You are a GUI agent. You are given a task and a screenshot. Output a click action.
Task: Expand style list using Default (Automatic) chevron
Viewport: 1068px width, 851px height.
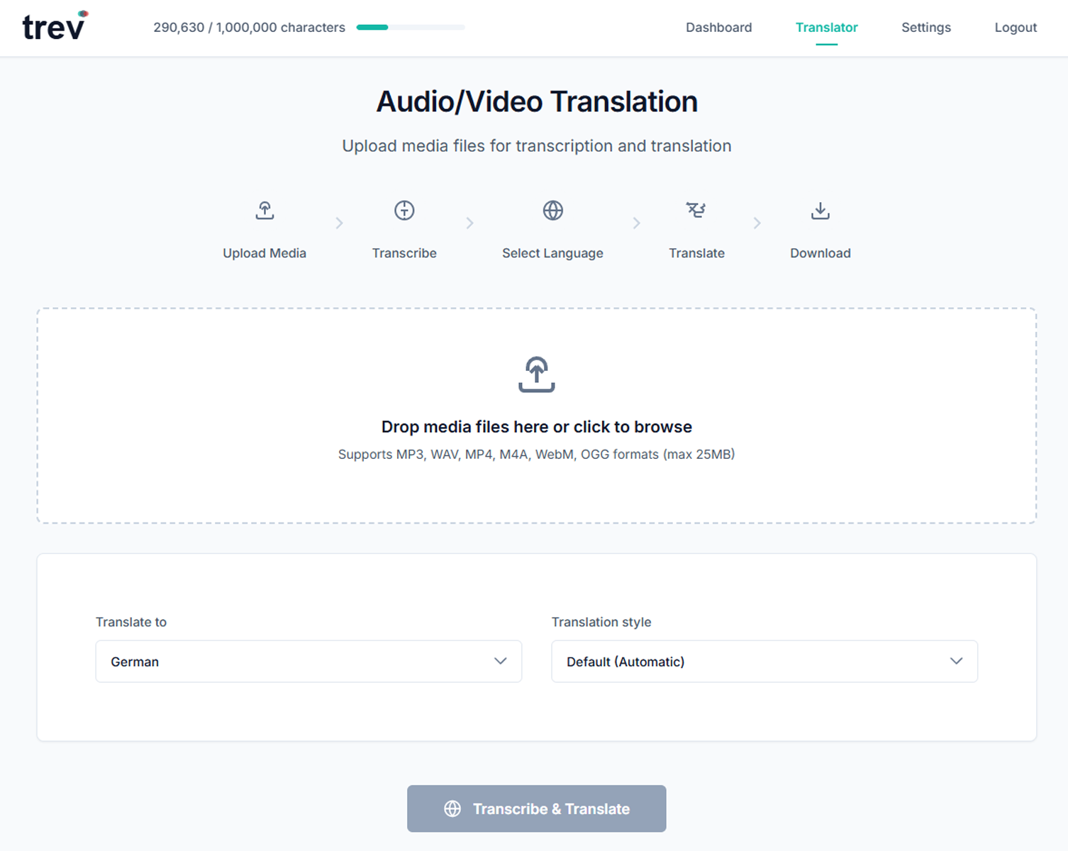956,661
